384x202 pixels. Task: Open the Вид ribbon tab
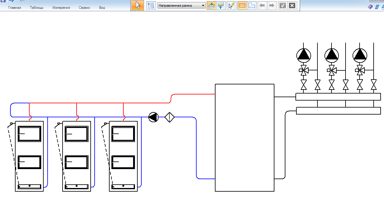point(102,8)
